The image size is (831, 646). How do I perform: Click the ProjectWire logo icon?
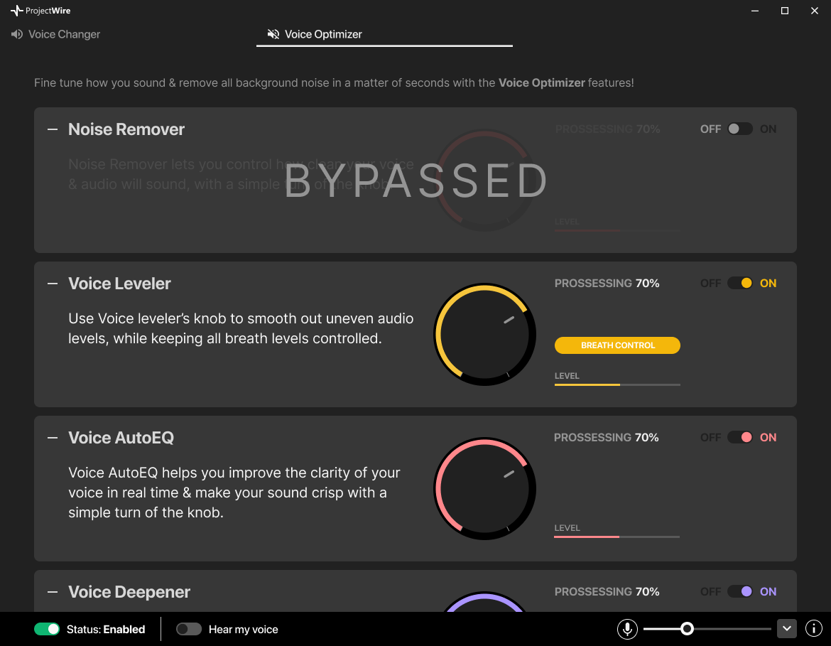(16, 11)
